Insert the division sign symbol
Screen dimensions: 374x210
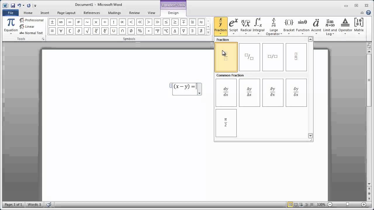point(105,22)
